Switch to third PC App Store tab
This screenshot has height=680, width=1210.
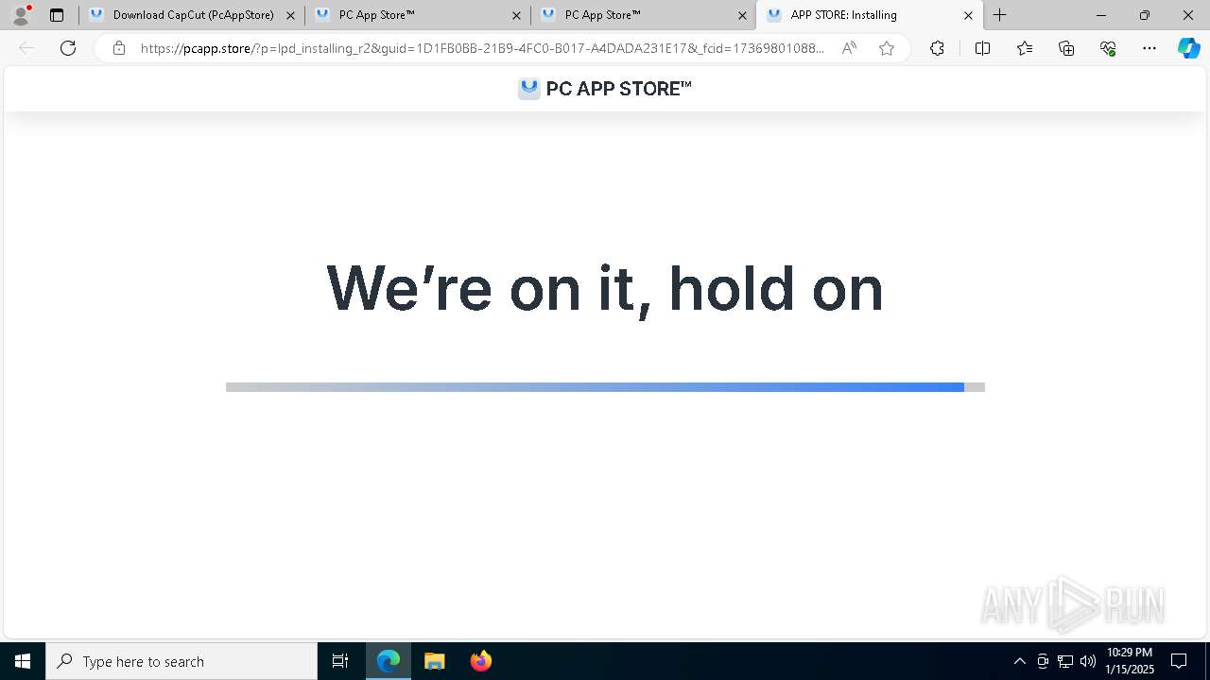pos(644,15)
